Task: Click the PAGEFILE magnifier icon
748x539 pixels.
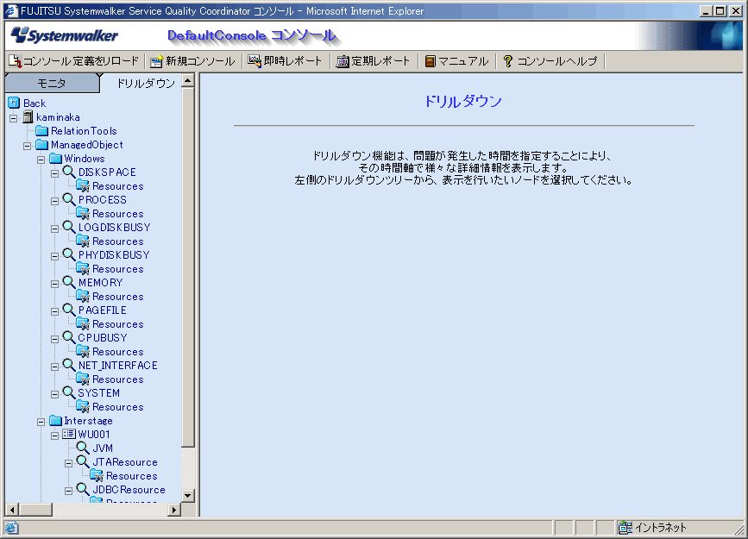Action: [x=69, y=310]
